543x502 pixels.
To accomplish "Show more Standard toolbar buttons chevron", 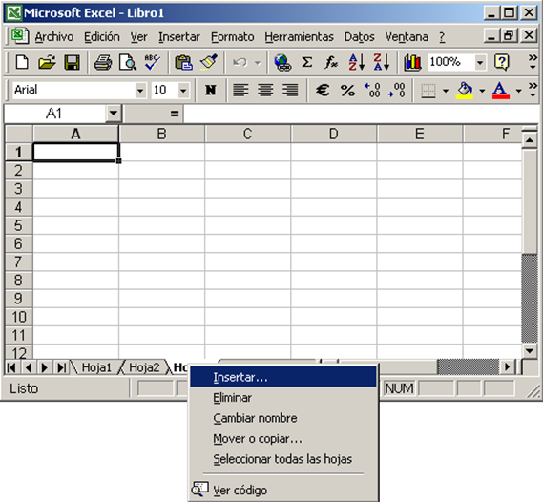I will pyautogui.click(x=533, y=62).
